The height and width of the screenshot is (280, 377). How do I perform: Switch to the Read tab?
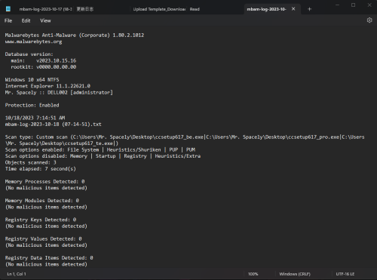(x=195, y=9)
